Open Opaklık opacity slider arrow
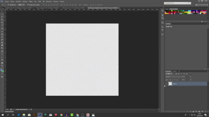Image resolution: width=209 pixels, height=117 pixels. 190,77
